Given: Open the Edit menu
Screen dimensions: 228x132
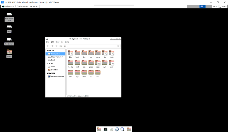Looking at the screenshot, I should point(52,42).
